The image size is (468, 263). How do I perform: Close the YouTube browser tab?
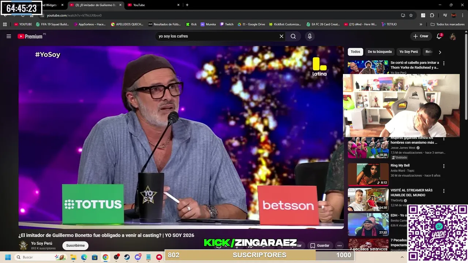point(178,5)
